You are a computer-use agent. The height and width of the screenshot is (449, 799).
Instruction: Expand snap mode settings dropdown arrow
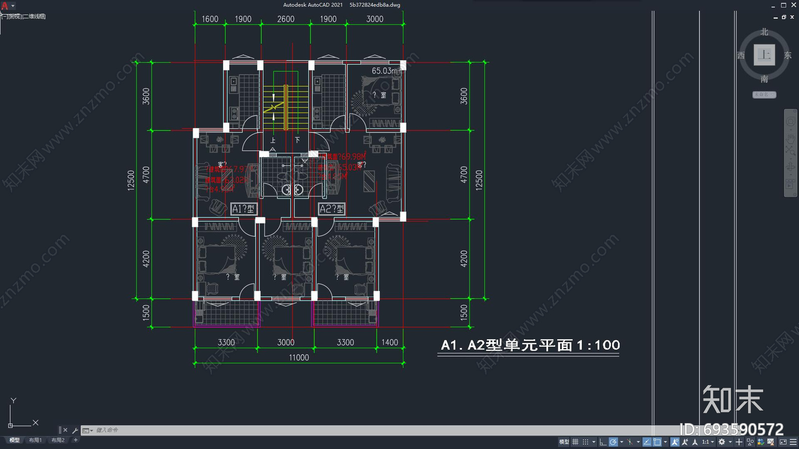594,442
